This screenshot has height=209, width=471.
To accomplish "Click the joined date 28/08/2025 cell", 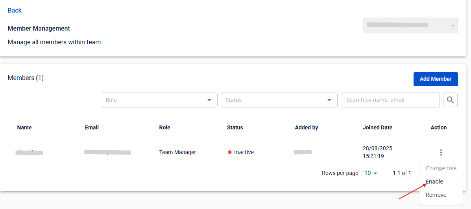I will point(377,152).
